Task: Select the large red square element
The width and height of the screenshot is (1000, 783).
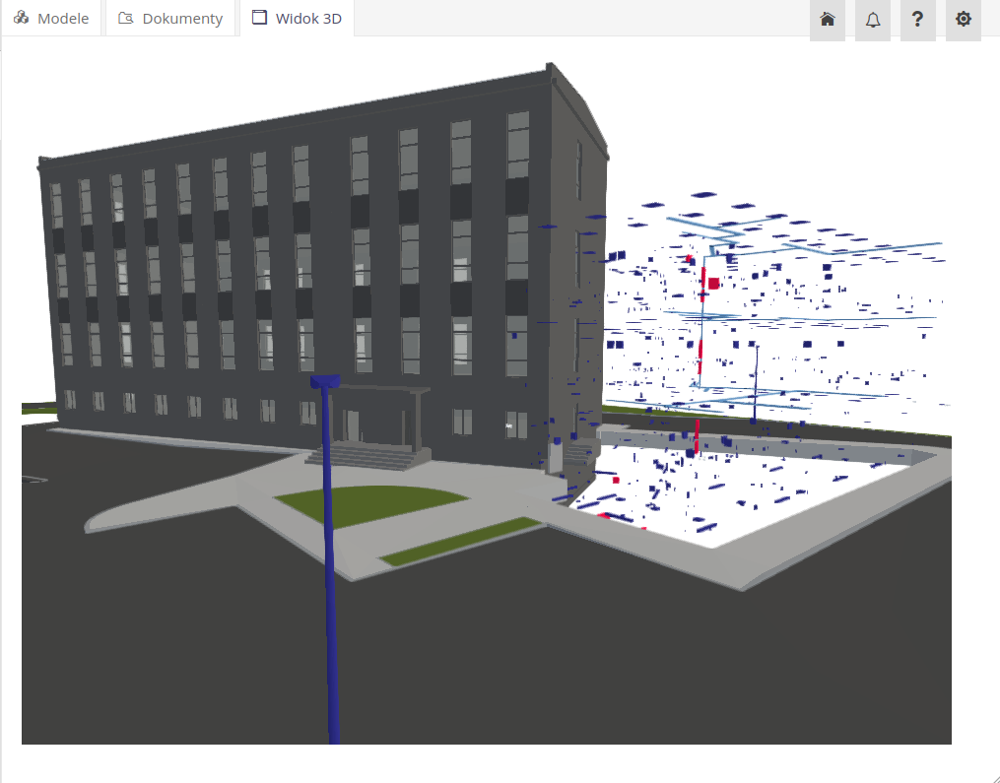Action: pyautogui.click(x=713, y=283)
